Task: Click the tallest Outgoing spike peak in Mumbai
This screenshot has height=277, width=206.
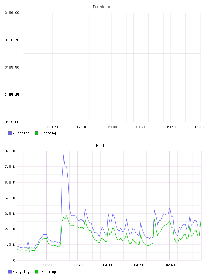Action: point(63,155)
